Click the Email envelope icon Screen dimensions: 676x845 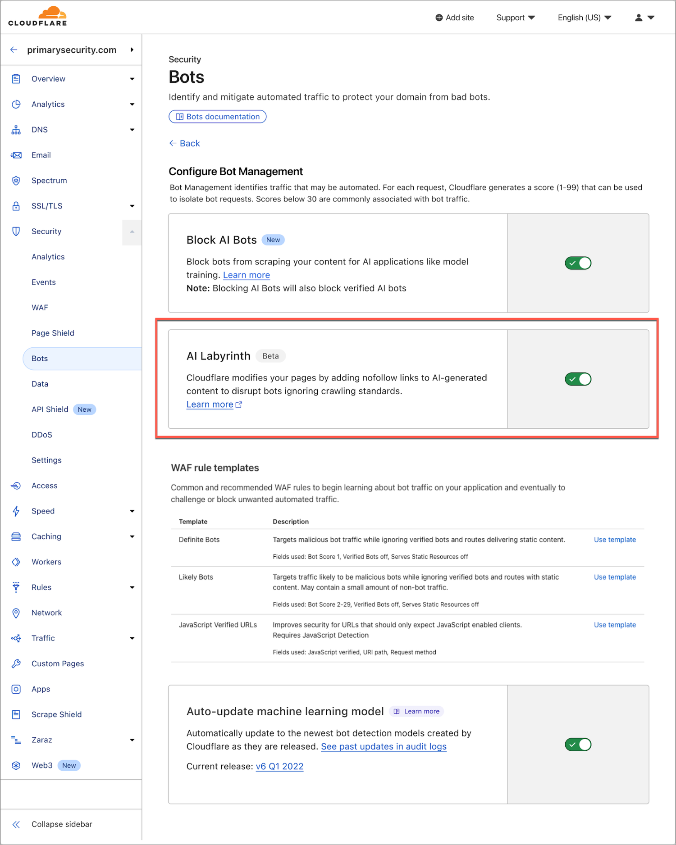(16, 155)
